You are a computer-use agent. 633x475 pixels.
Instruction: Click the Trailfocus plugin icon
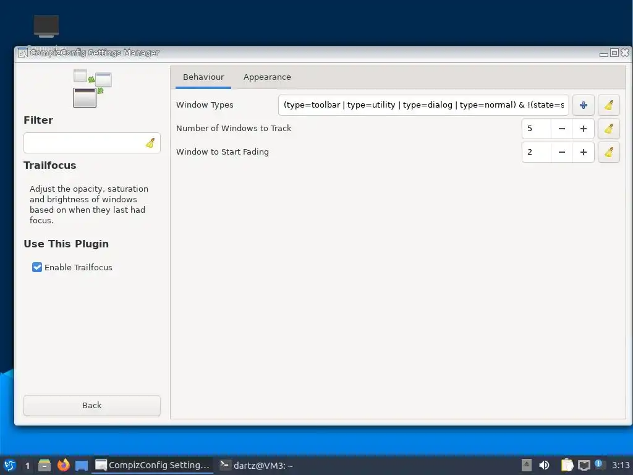tap(92, 88)
